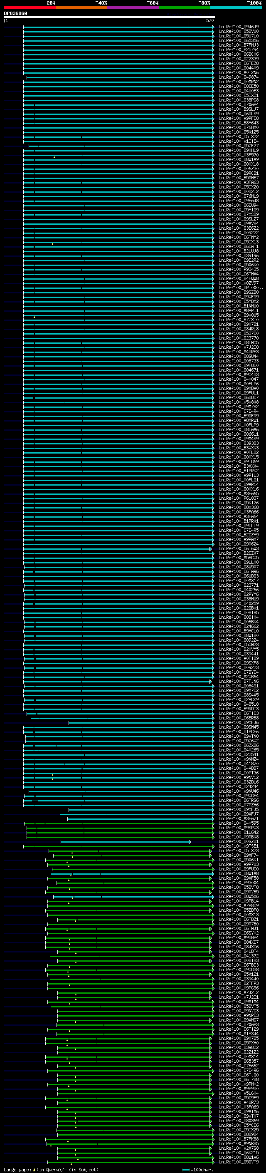This screenshot has width=266, height=1173.
Task: Click the UniRef100_Q0MX18 label
Action: (239, 164)
